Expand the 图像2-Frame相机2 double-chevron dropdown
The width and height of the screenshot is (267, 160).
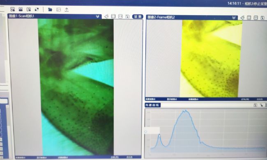(234, 18)
